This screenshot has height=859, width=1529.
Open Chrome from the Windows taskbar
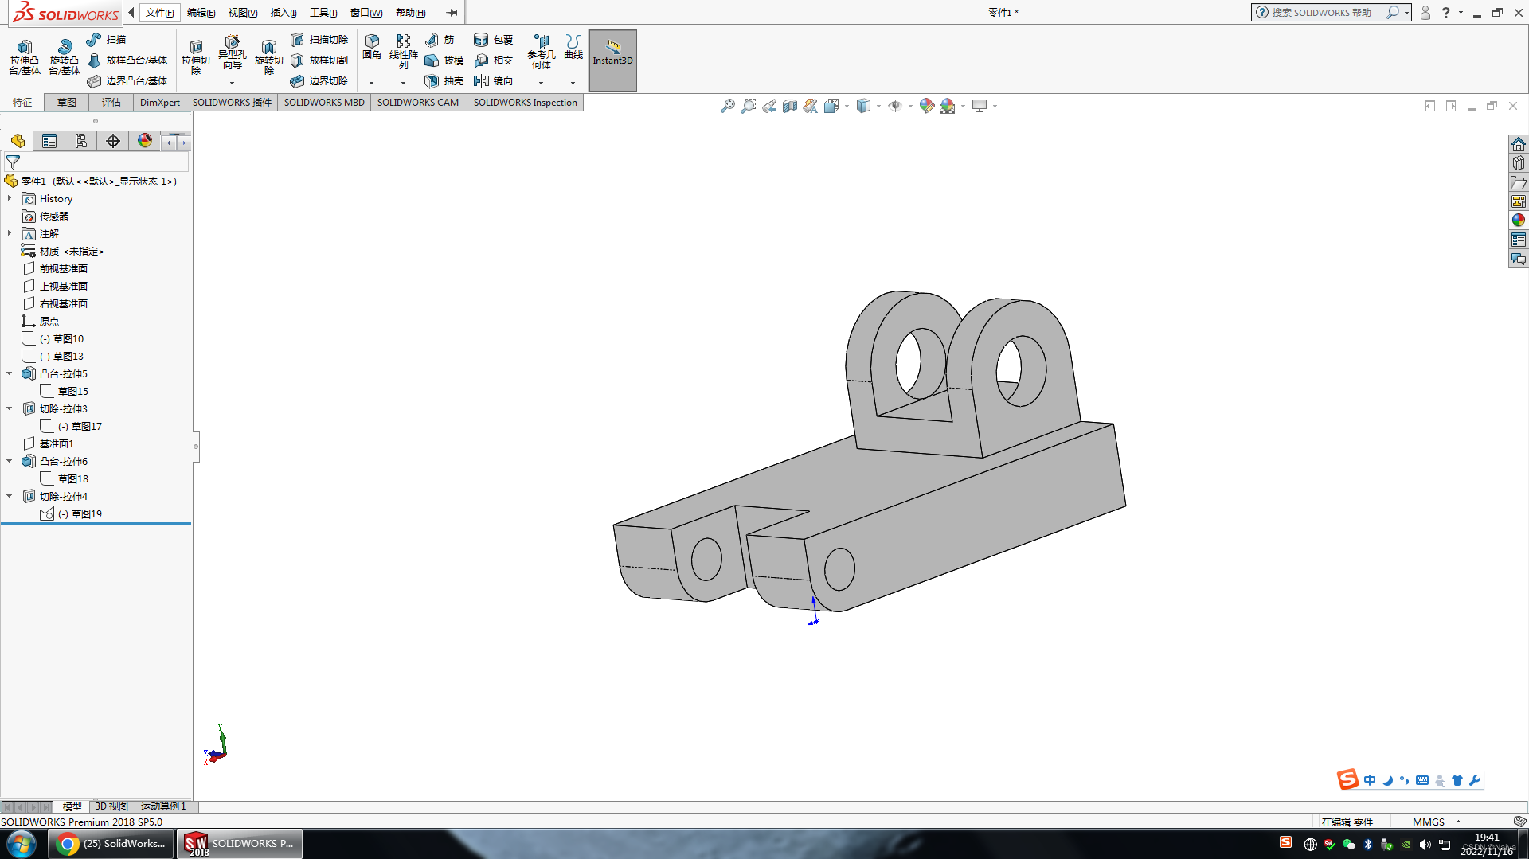pos(111,844)
